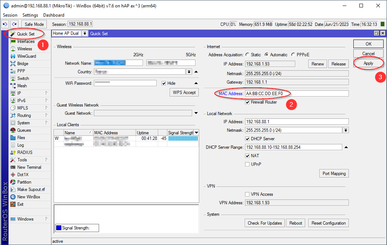387x245 pixels.
Task: Open the Switch section
Action: click(23, 78)
